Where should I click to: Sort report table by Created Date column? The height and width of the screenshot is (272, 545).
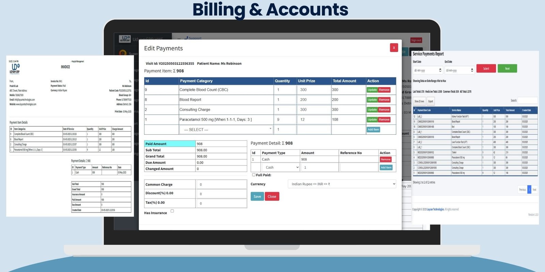[527, 110]
